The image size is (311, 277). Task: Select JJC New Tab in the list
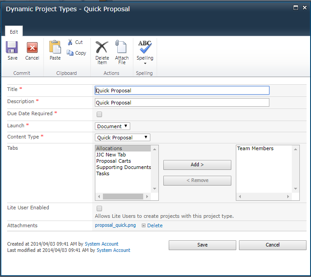click(123, 155)
